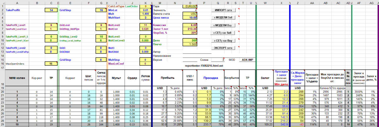Select the Прибыль table header
This screenshot has width=379, height=127.
pos(167,78)
